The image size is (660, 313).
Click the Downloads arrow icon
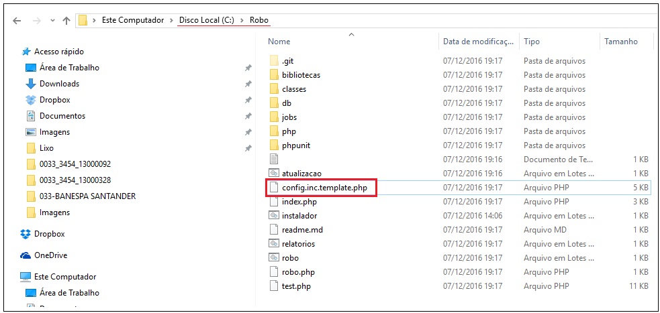pyautogui.click(x=30, y=84)
